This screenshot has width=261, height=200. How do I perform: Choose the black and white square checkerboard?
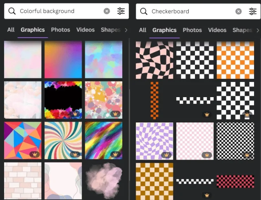click(195, 60)
